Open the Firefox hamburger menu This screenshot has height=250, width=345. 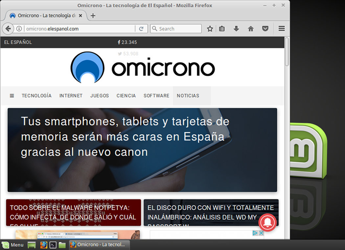(282, 29)
